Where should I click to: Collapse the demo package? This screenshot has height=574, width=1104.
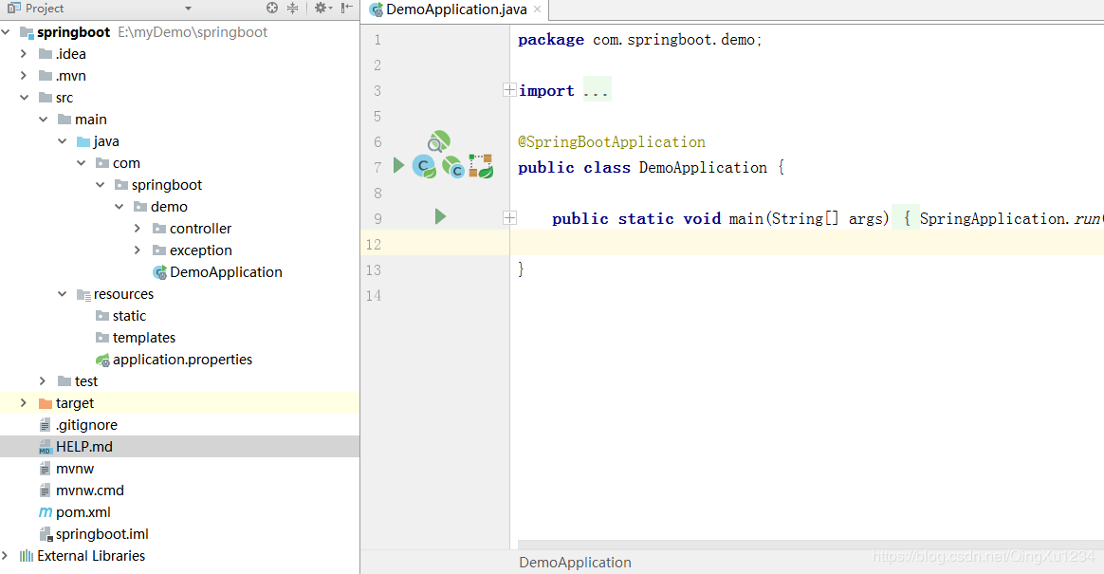click(120, 207)
